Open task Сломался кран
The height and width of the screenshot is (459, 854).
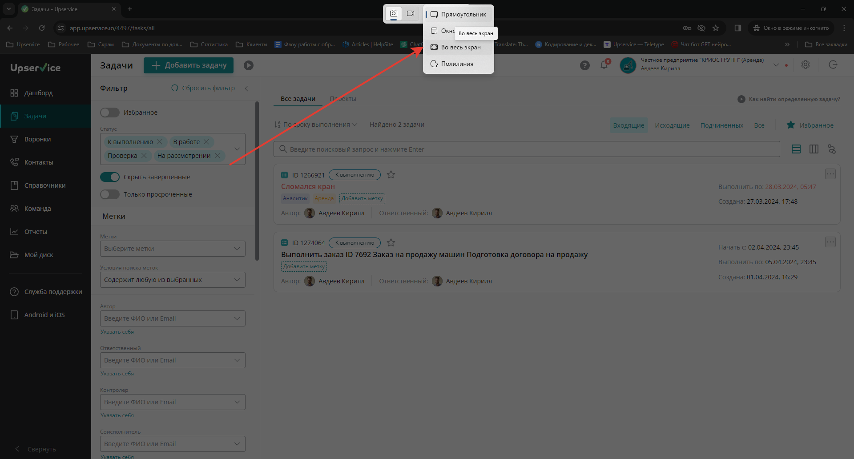click(308, 186)
